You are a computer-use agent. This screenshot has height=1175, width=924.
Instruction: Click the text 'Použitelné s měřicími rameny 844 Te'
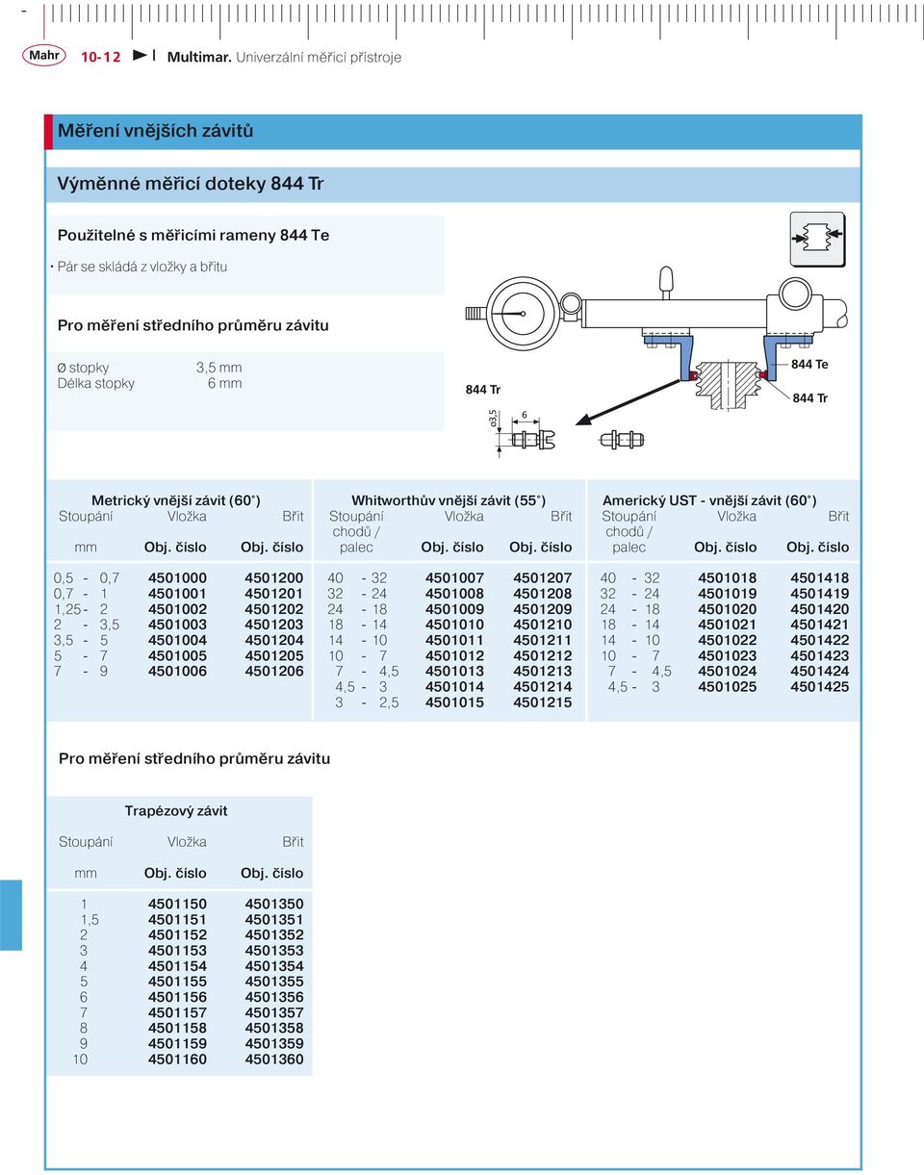(x=193, y=235)
